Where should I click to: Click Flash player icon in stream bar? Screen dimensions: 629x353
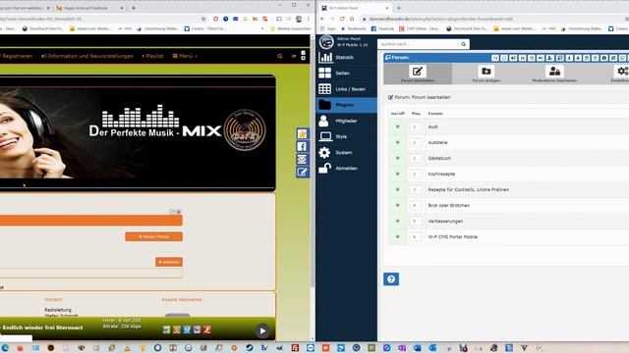coord(207,329)
